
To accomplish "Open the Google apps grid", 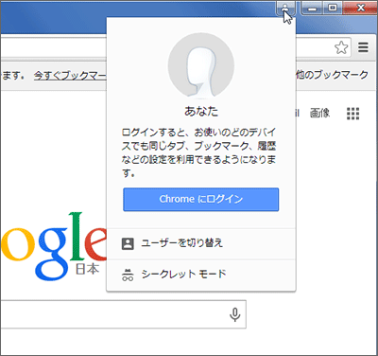I will 353,114.
